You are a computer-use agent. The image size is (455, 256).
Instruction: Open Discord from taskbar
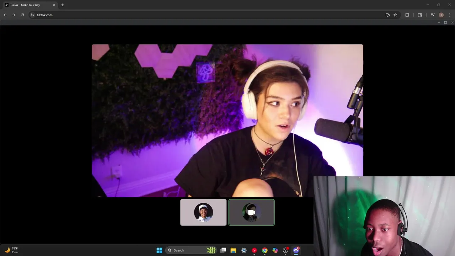coord(296,250)
